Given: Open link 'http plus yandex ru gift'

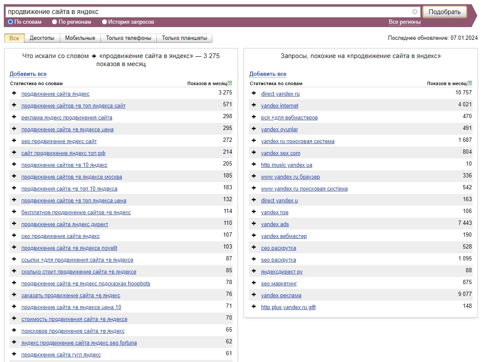Looking at the screenshot, I should [288, 307].
